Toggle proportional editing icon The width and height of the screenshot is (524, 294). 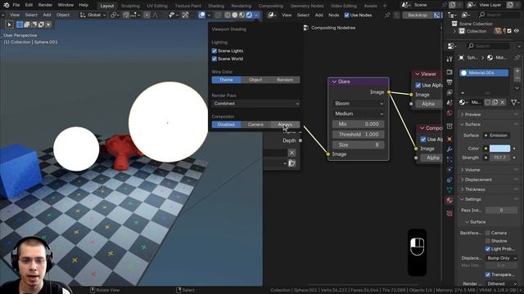(x=147, y=15)
